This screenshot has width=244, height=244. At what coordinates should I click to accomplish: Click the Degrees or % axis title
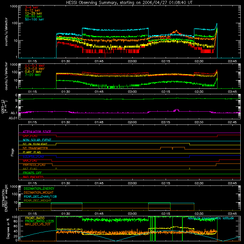click(x=8, y=228)
